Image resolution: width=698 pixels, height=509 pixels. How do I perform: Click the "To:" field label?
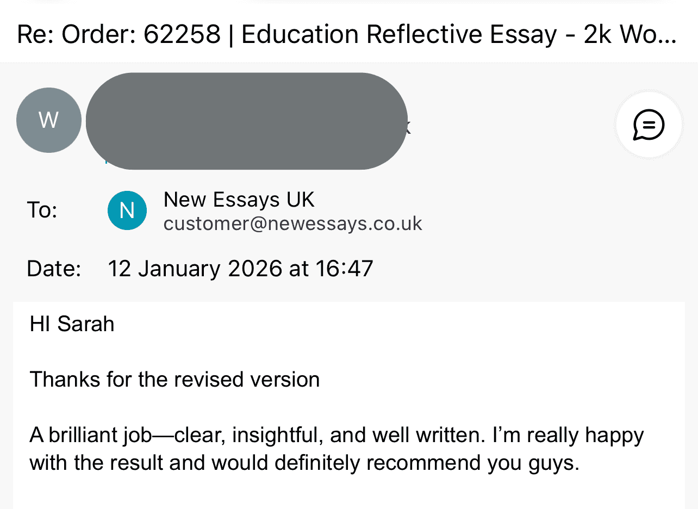[42, 210]
